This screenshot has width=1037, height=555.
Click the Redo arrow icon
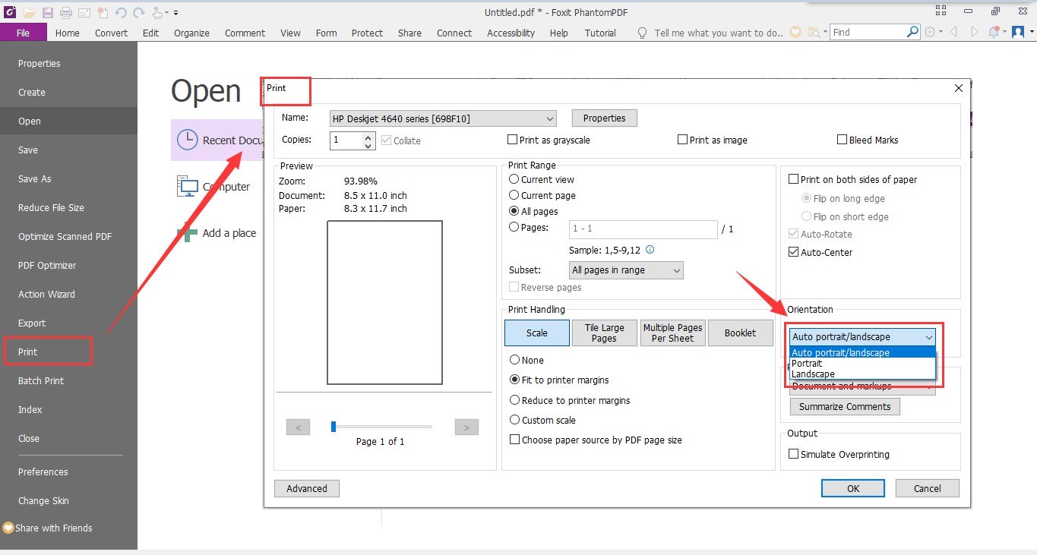pyautogui.click(x=138, y=12)
